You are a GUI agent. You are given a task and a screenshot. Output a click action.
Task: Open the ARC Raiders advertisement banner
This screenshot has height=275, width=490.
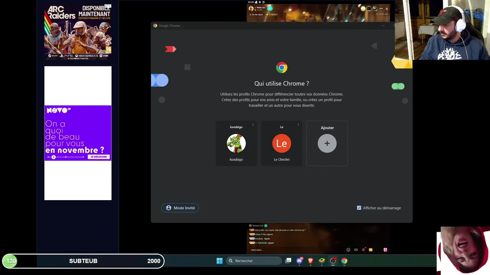tap(78, 31)
